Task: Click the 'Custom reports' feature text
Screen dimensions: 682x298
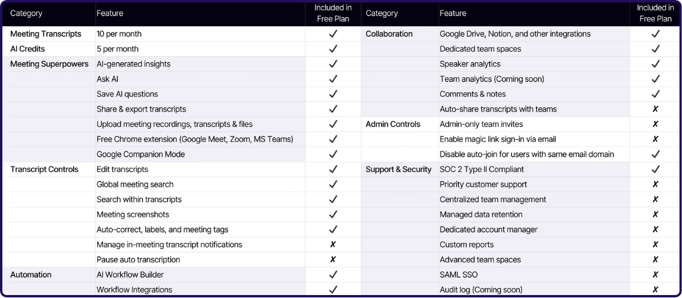Action: [x=467, y=245]
